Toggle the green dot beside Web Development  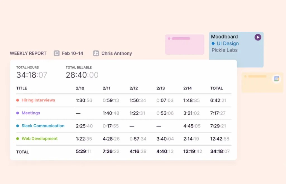(x=18, y=139)
